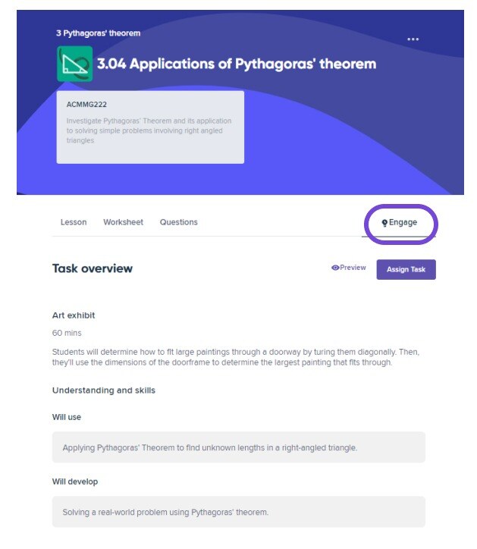The width and height of the screenshot is (477, 549).
Task: Click the Art exhibit task description paragraph
Action: click(236, 357)
